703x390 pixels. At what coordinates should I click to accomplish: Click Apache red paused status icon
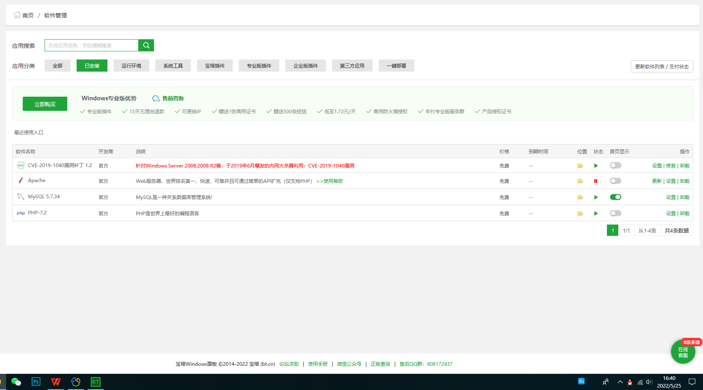point(596,181)
